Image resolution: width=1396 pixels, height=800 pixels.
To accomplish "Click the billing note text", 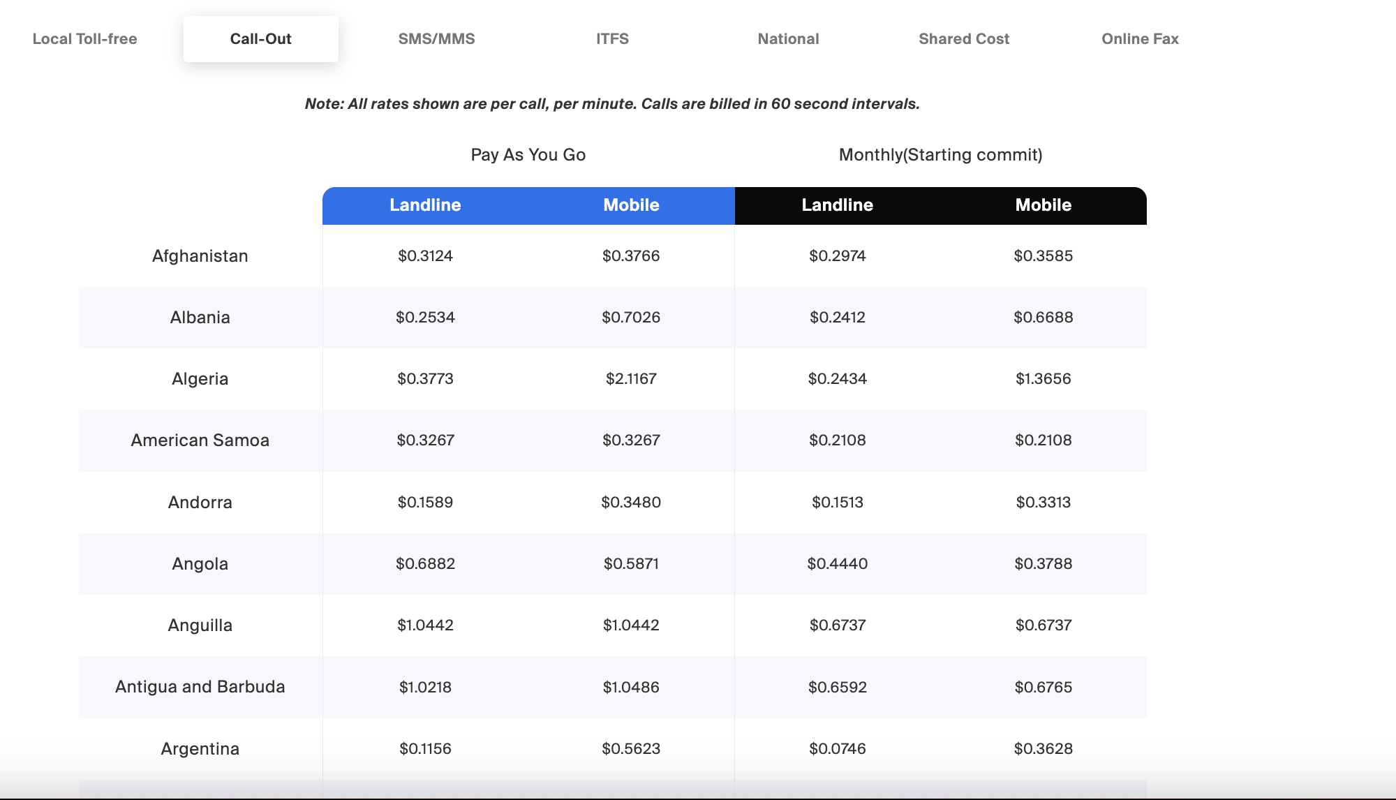I will click(612, 104).
